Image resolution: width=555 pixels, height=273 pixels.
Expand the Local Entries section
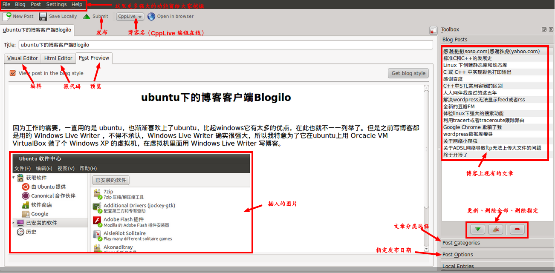click(497, 267)
